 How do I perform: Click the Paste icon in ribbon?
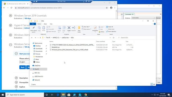tap(44, 29)
